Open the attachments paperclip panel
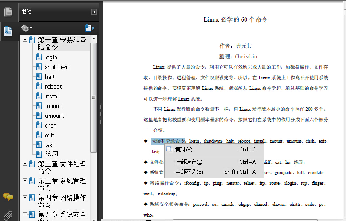346x221 pixels. 8,216
